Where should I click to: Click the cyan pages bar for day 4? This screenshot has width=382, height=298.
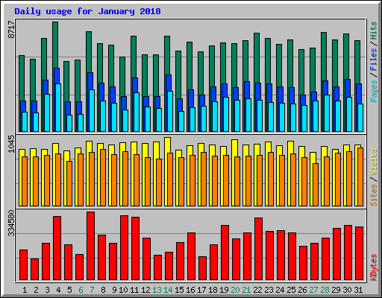(58, 108)
